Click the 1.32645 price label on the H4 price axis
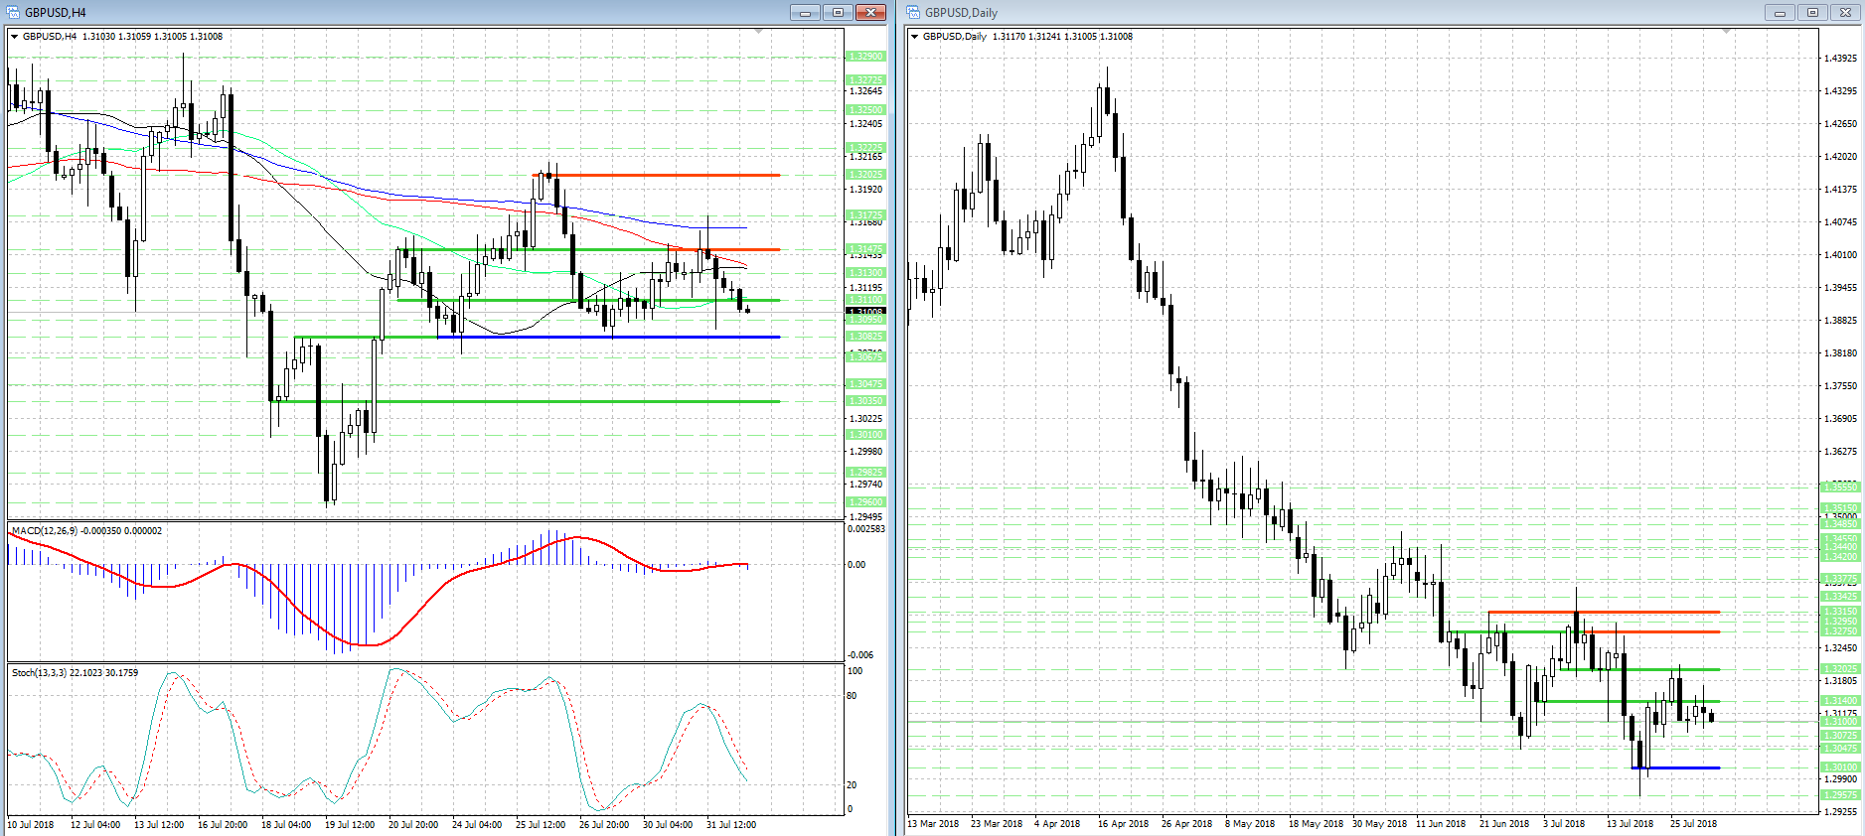Screen dimensions: 1865x836 coord(865,91)
